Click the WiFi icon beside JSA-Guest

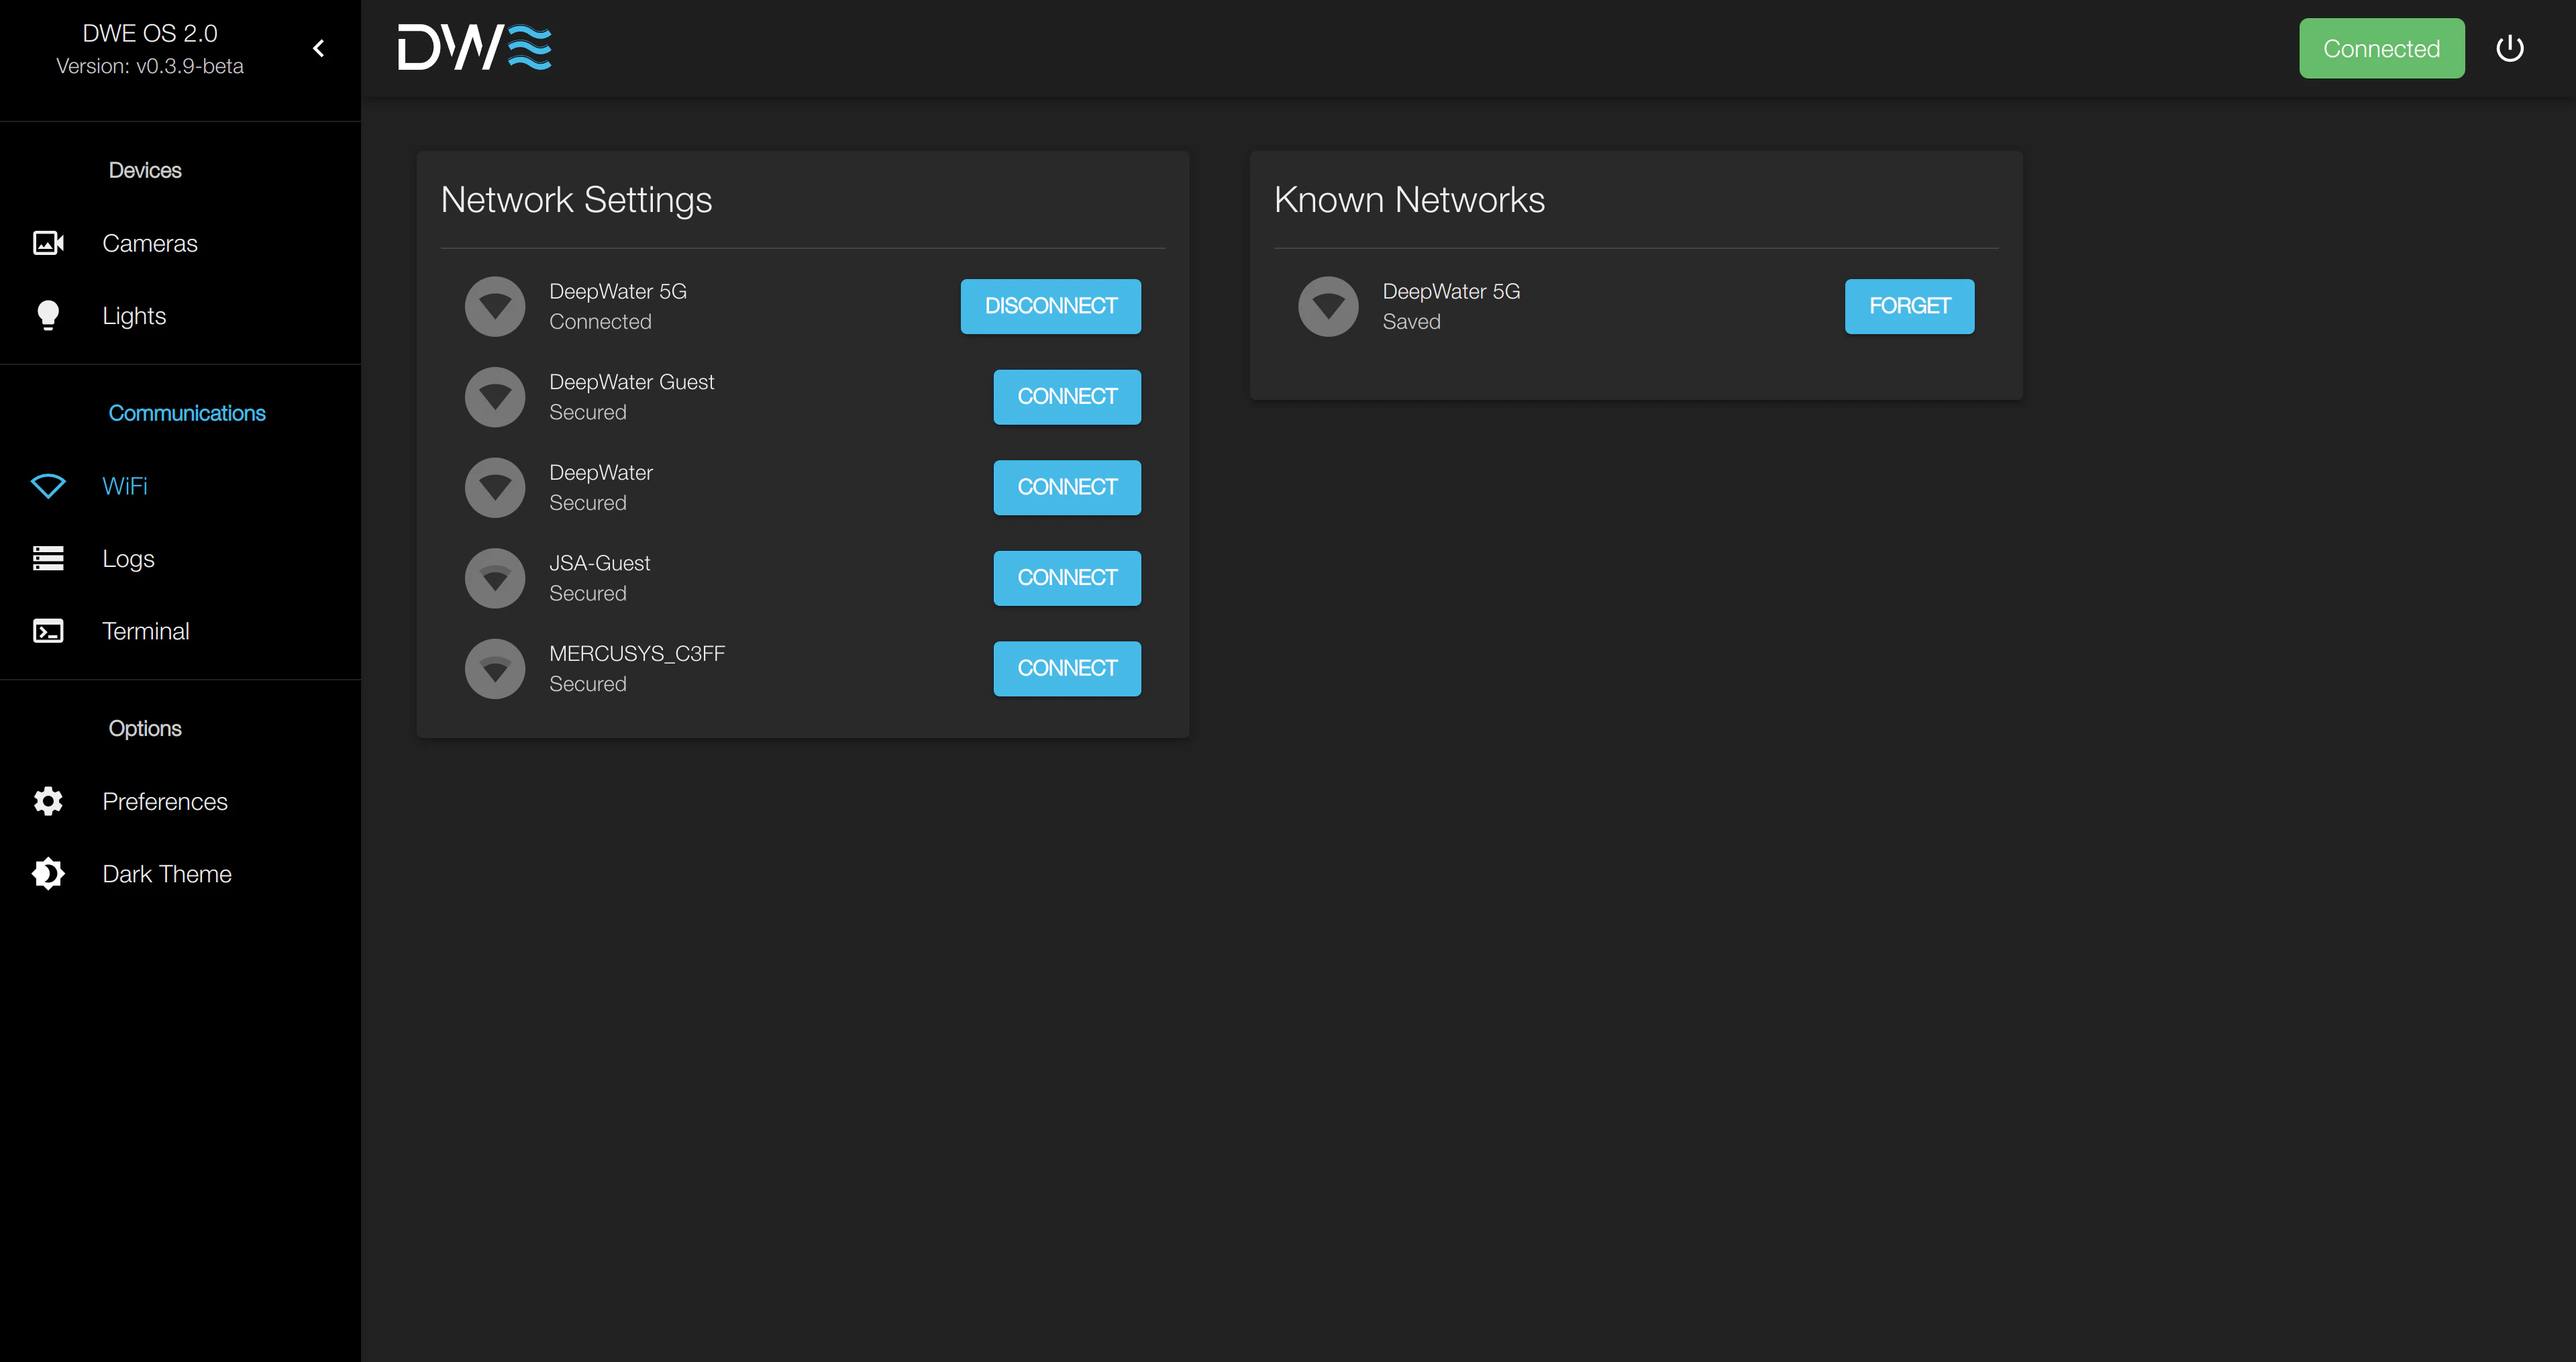pyautogui.click(x=495, y=578)
